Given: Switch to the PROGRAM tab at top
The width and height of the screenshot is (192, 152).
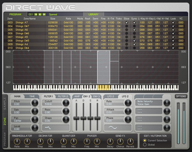Looking at the screenshot, I should (x=15, y=14).
